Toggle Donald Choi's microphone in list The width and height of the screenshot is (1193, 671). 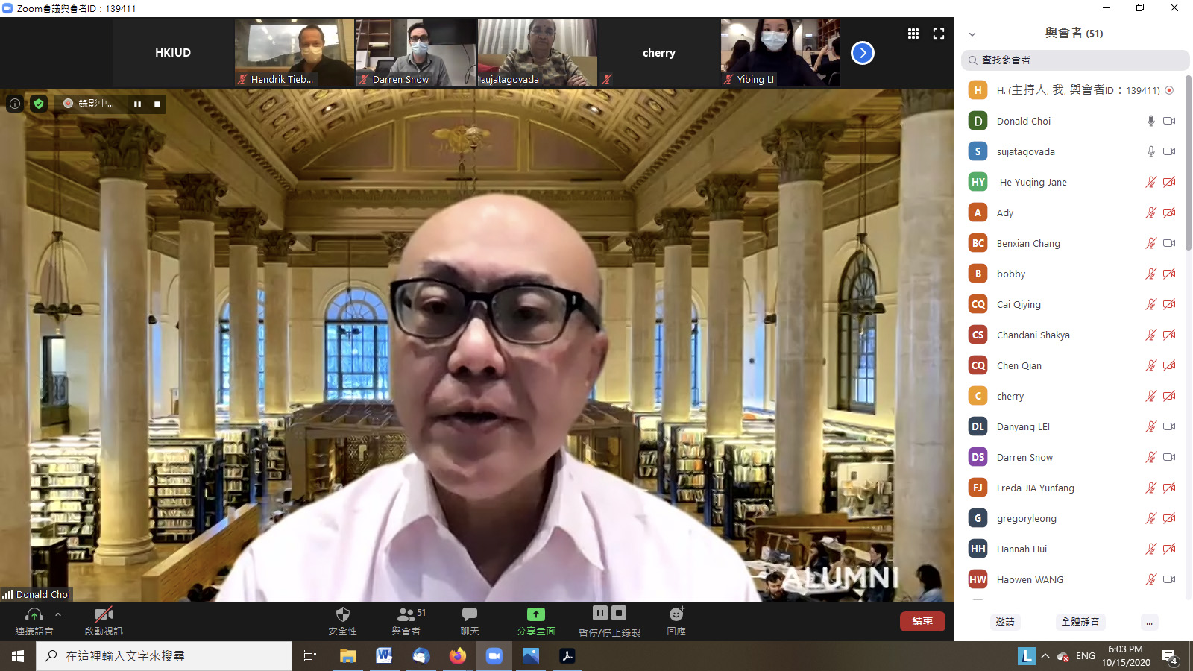[x=1150, y=121]
